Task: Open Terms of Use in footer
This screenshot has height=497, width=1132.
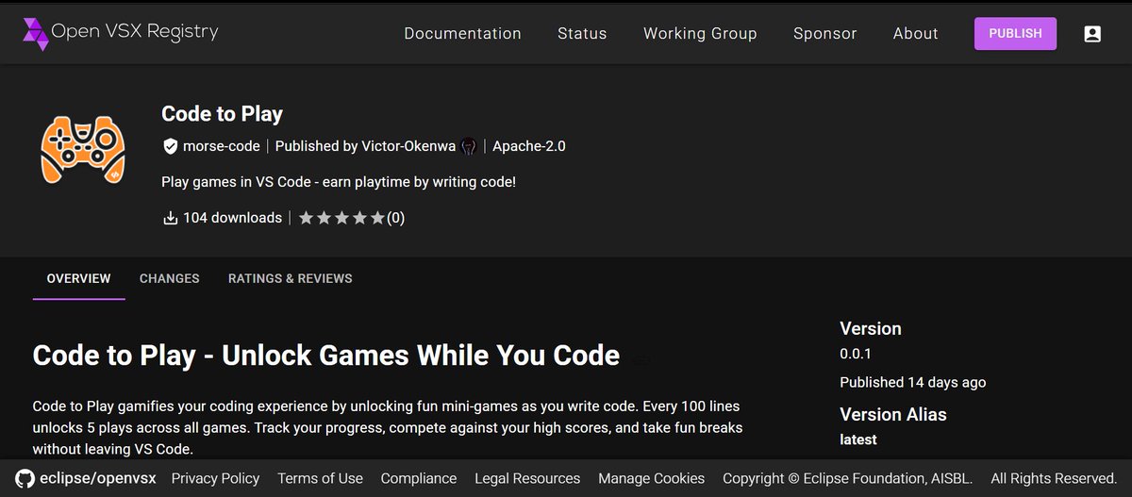Action: pyautogui.click(x=321, y=478)
